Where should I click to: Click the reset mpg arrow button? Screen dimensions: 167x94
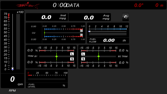coord(126,17)
